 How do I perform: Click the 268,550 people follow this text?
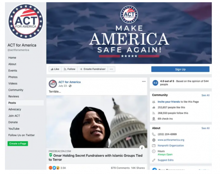click(x=173, y=113)
